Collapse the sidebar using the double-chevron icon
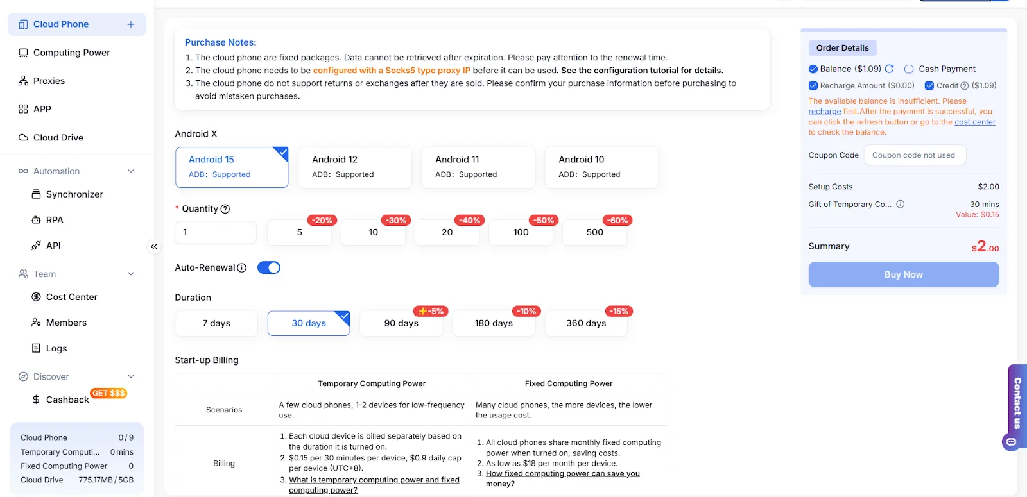Image resolution: width=1027 pixels, height=497 pixels. 154,246
